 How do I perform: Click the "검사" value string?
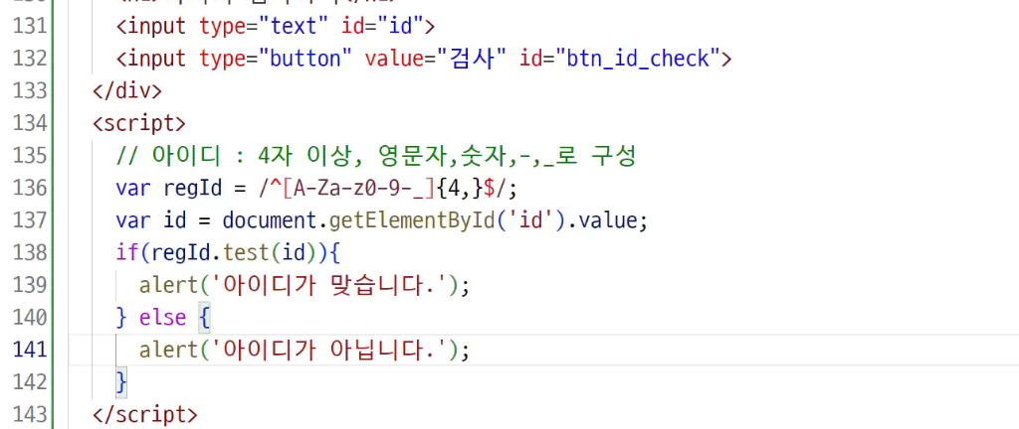pyautogui.click(x=471, y=59)
